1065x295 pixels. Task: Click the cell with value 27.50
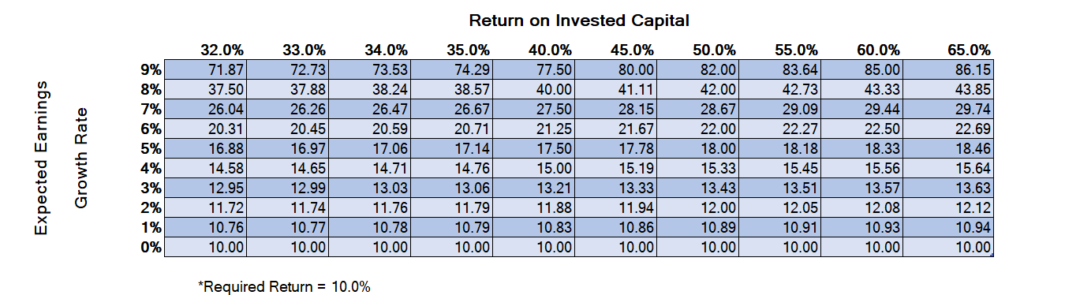click(533, 109)
